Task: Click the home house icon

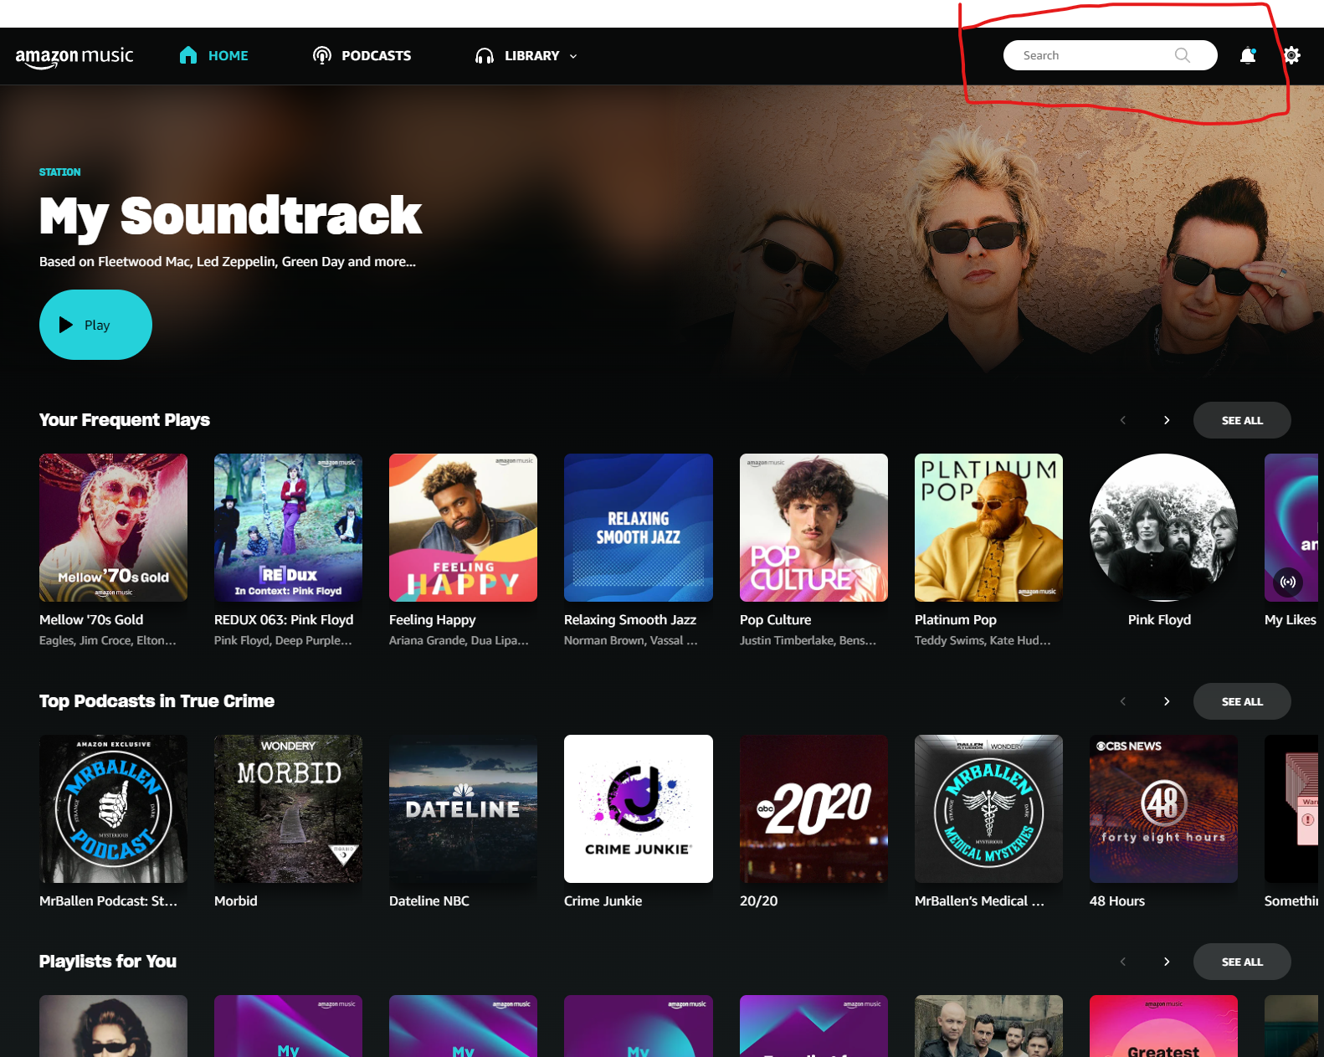Action: (188, 55)
